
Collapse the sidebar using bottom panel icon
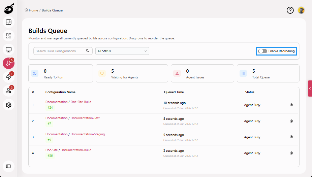8,166
